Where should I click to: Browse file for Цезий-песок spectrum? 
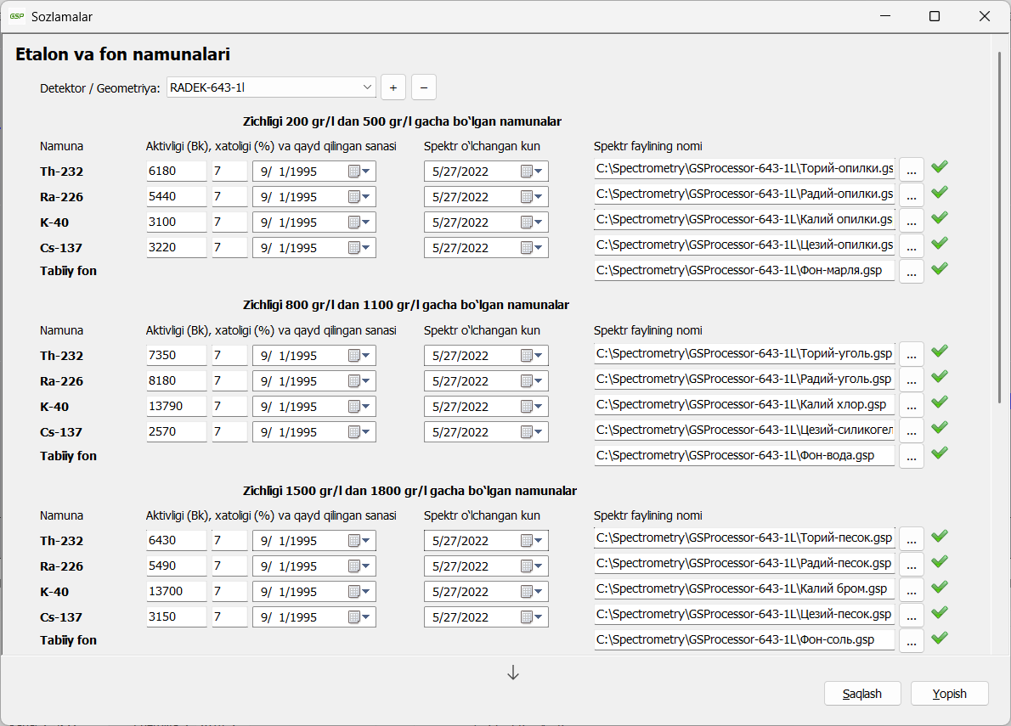point(911,616)
